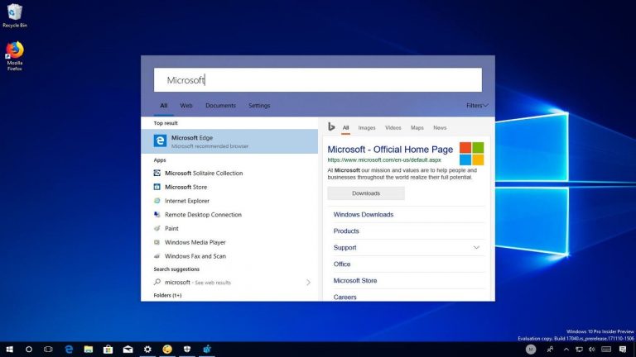
Task: Click the volume speaker icon in tray
Action: tap(592, 349)
